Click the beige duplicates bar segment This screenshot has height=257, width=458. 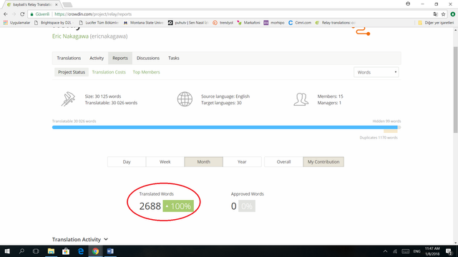tap(391, 131)
